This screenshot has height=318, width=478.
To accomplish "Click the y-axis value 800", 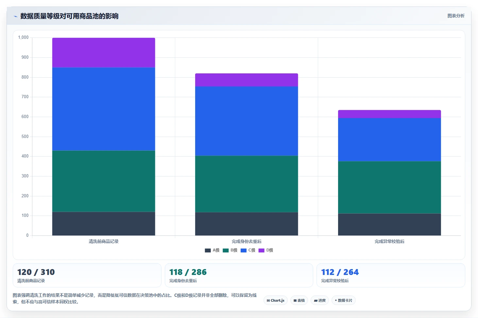I will [25, 77].
